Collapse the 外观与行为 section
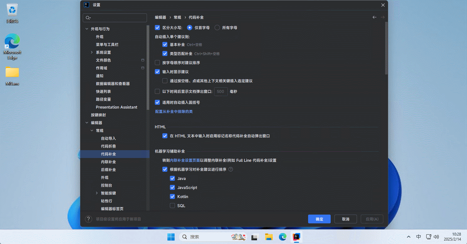467x244 pixels. pos(87,29)
